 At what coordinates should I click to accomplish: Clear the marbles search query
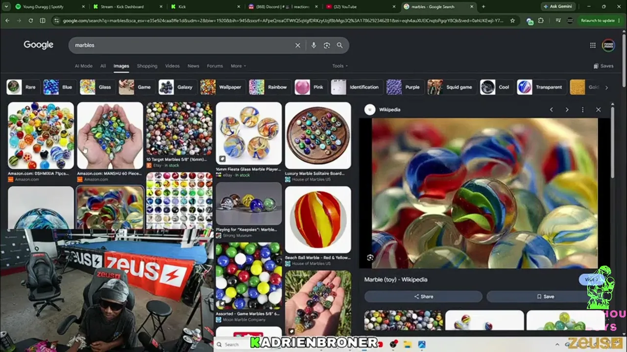[x=297, y=45]
